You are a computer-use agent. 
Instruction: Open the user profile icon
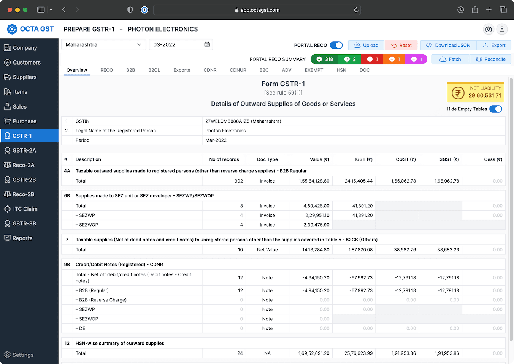502,29
